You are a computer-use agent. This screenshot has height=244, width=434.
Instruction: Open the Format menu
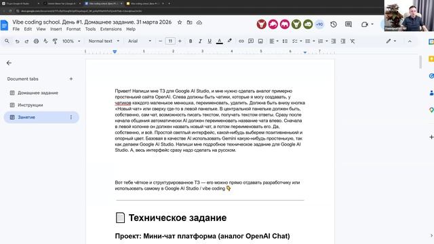click(73, 29)
